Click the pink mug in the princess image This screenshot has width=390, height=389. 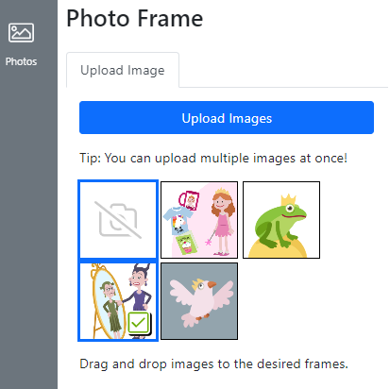[189, 200]
